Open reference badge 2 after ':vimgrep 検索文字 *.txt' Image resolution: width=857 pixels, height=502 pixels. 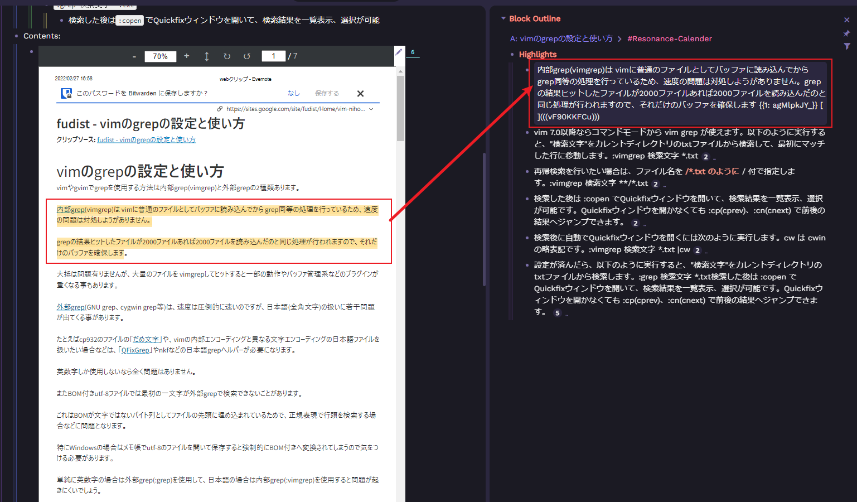tap(706, 157)
